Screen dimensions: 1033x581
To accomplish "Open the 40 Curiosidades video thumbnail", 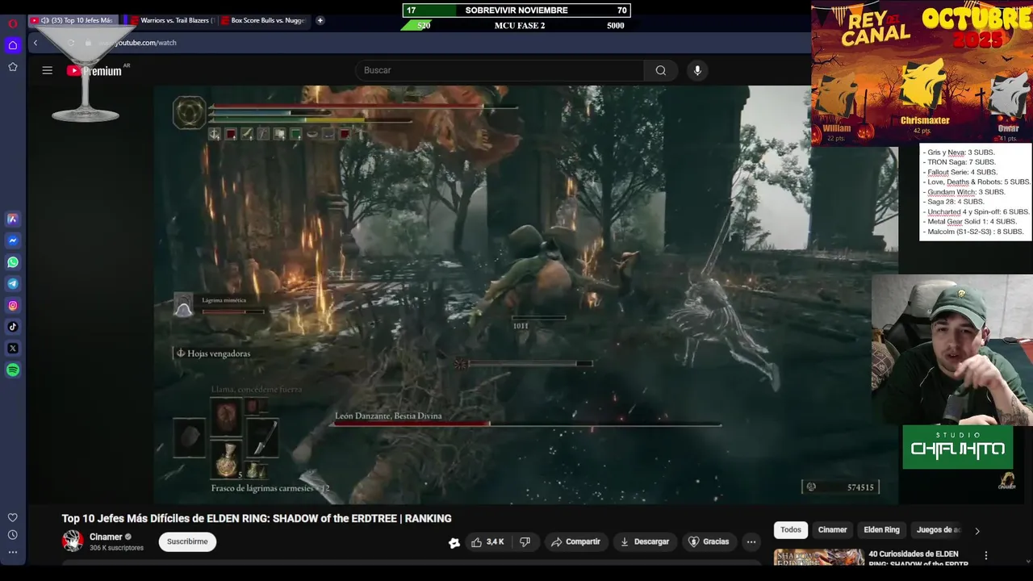I will pyautogui.click(x=819, y=557).
